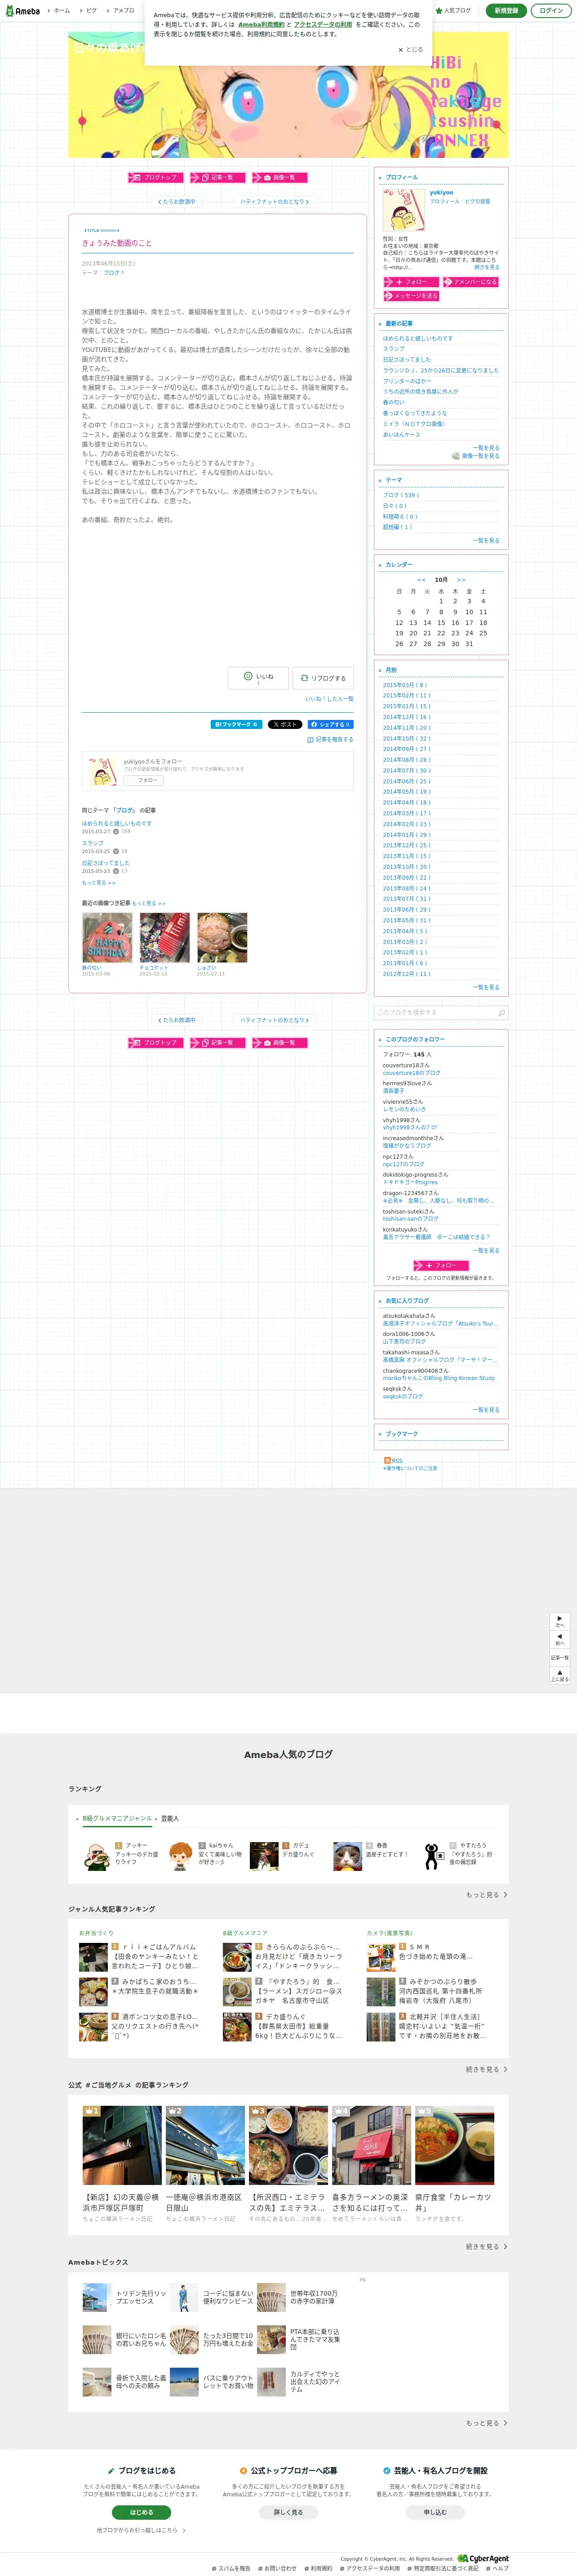This screenshot has width=577, height=2576.
Task: Go to the previous calendar month with <<
Action: coord(421,580)
